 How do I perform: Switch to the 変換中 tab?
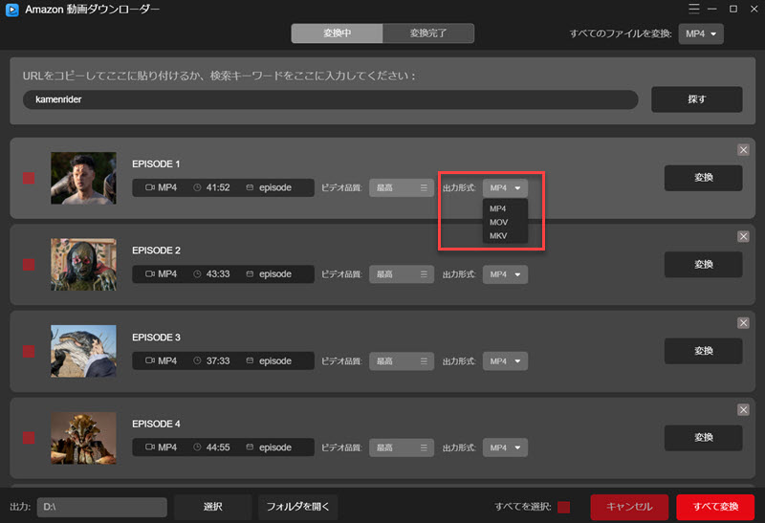[338, 33]
